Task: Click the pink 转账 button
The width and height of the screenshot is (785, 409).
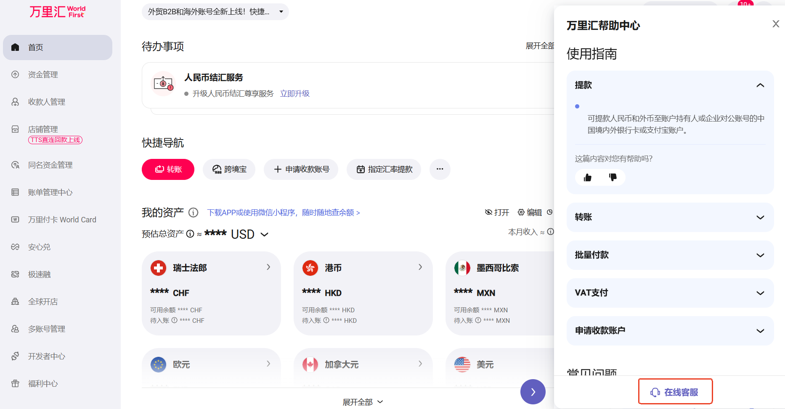Action: click(x=168, y=169)
